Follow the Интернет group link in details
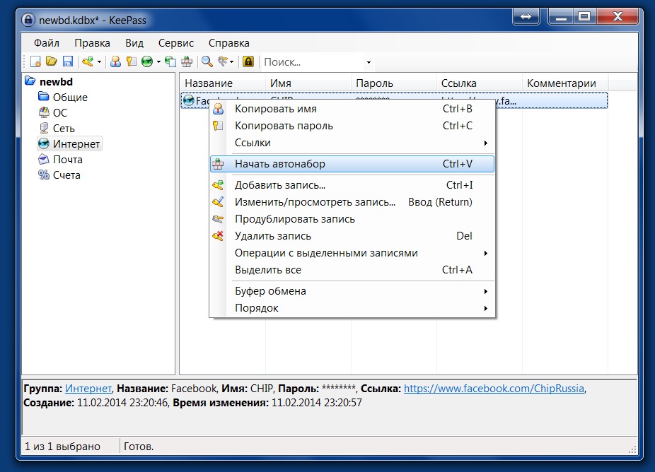655x472 pixels. [88, 389]
